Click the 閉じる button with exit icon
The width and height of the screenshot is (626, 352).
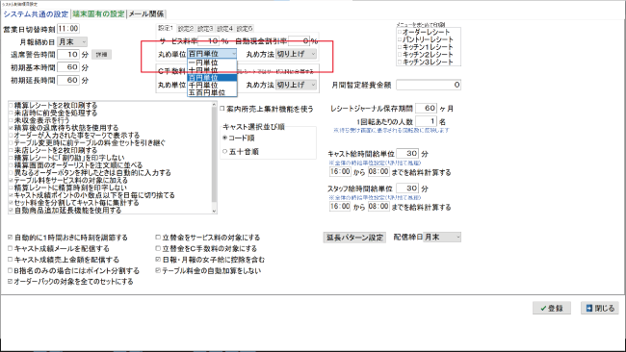(x=600, y=308)
